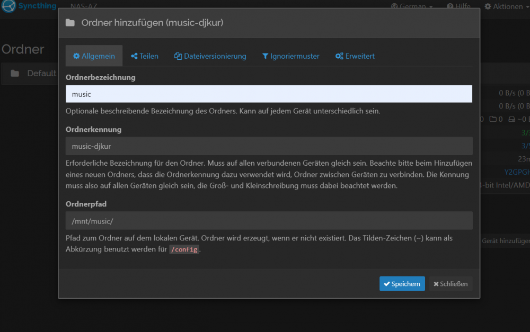The image size is (530, 332).
Task: Click the share icon on Teilen tab
Action: tap(134, 56)
